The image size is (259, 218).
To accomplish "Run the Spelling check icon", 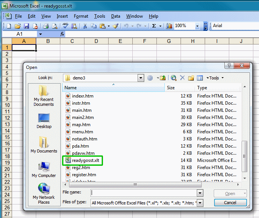I will pyautogui.click(x=66, y=26).
